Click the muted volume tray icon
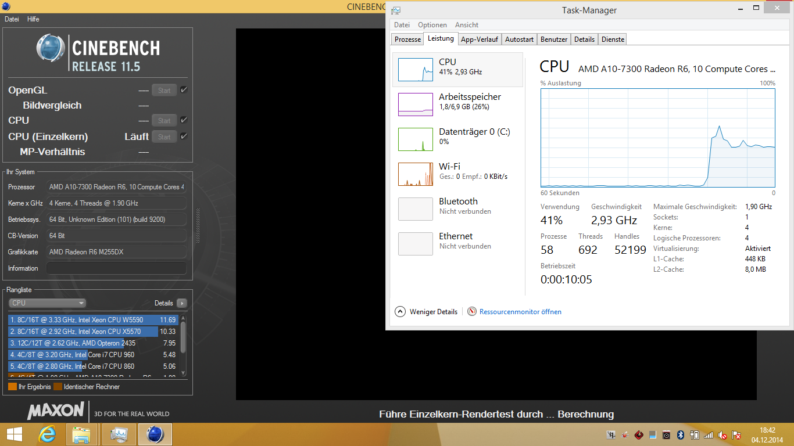Image resolution: width=794 pixels, height=446 pixels. pos(723,435)
